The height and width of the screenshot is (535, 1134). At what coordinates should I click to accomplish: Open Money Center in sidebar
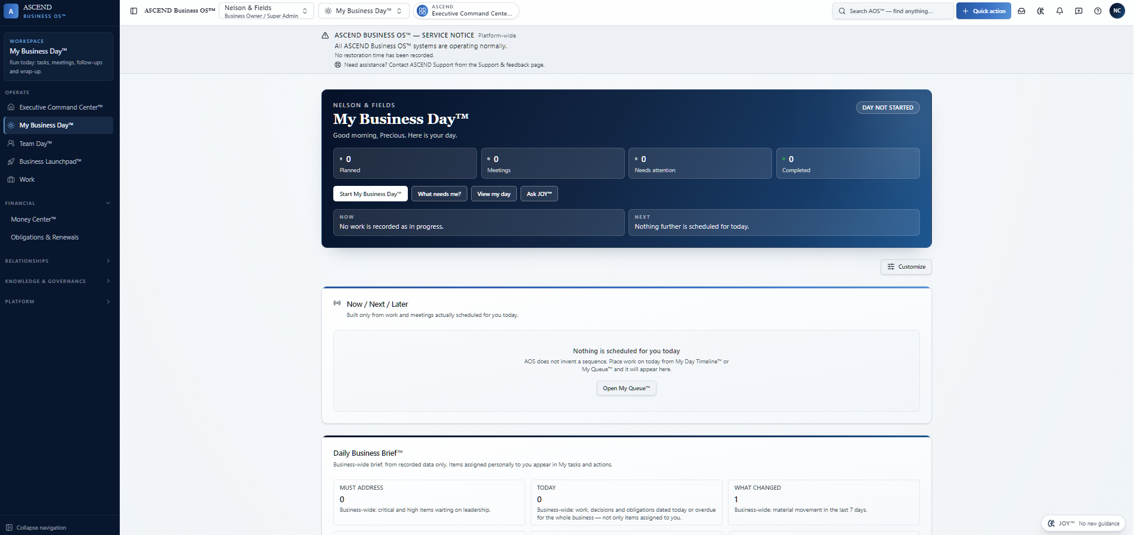[x=58, y=219]
